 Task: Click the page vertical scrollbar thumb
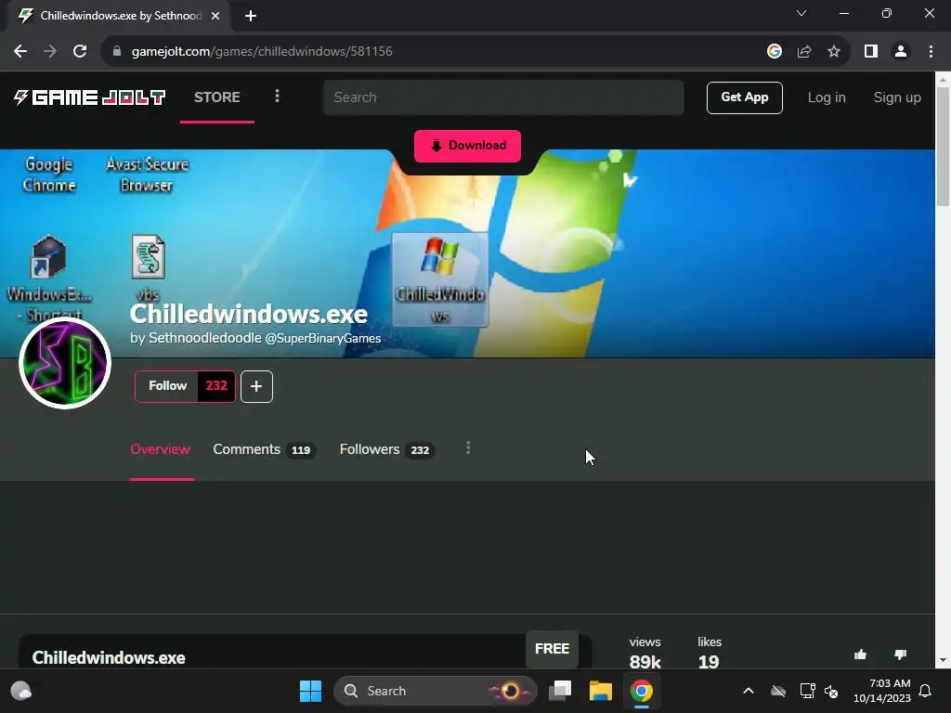click(944, 146)
